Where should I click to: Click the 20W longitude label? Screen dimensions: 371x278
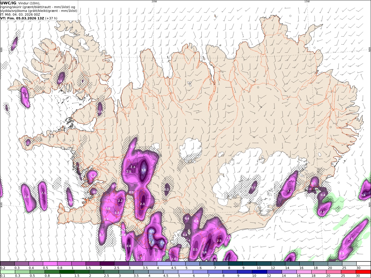pyautogui.click(x=154, y=1)
